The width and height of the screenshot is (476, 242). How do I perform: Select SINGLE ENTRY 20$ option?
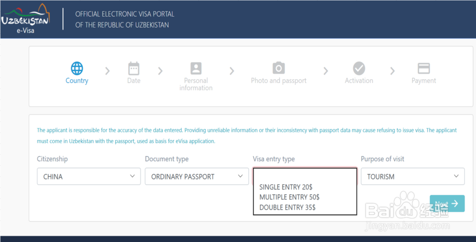pos(286,187)
